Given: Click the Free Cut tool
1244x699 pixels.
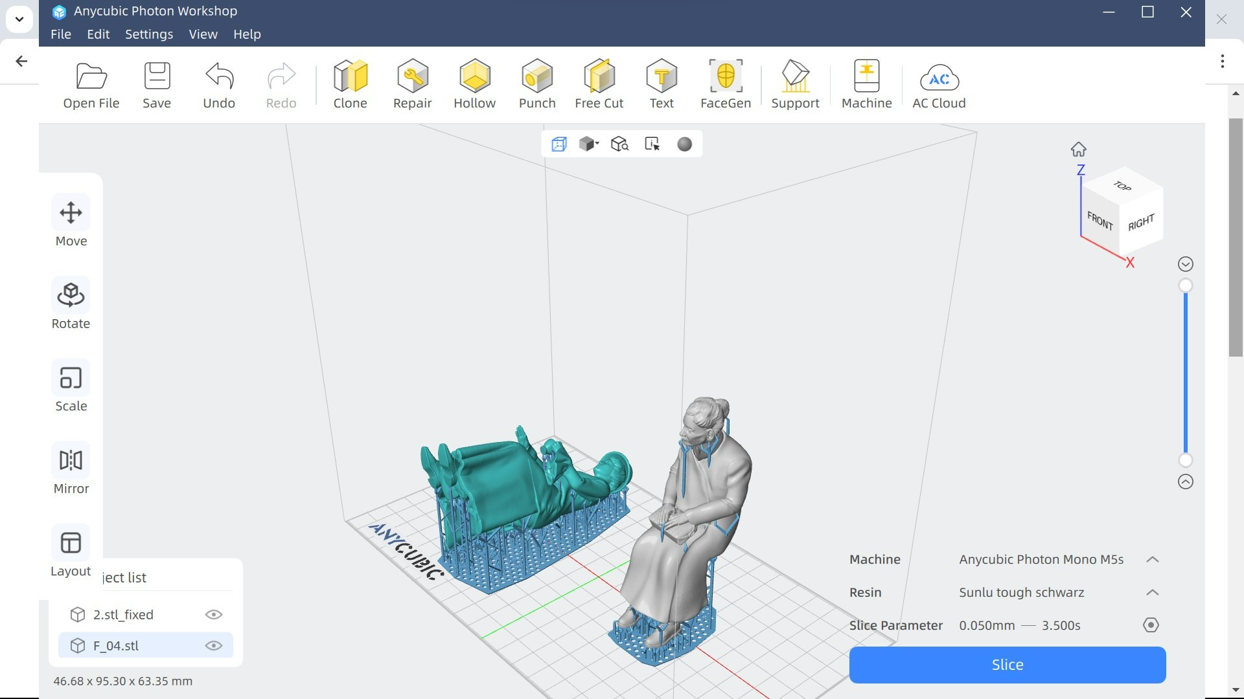Looking at the screenshot, I should coord(599,84).
